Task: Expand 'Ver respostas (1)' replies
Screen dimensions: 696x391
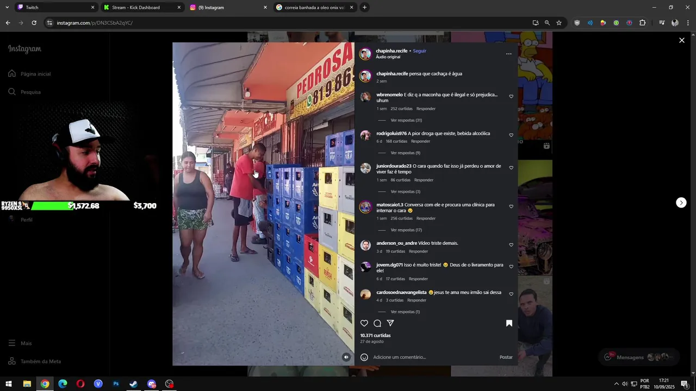Action: (405, 312)
